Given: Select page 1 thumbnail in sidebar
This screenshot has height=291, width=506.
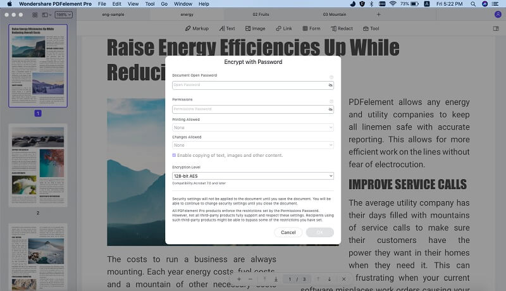Looking at the screenshot, I should click(x=38, y=66).
